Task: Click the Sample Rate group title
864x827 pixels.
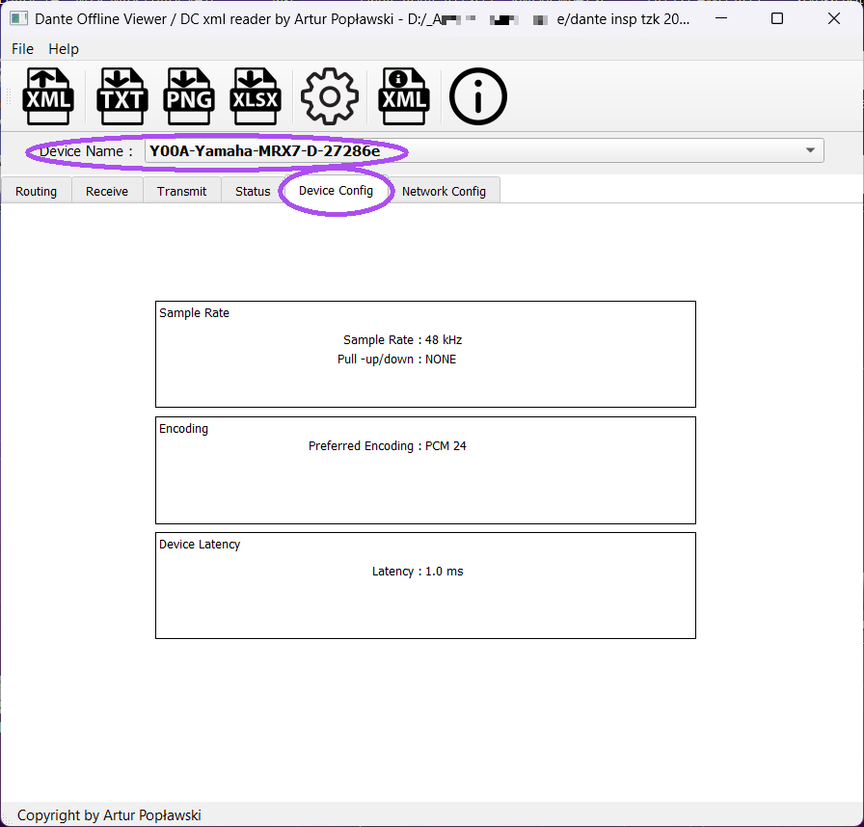Action: [194, 312]
